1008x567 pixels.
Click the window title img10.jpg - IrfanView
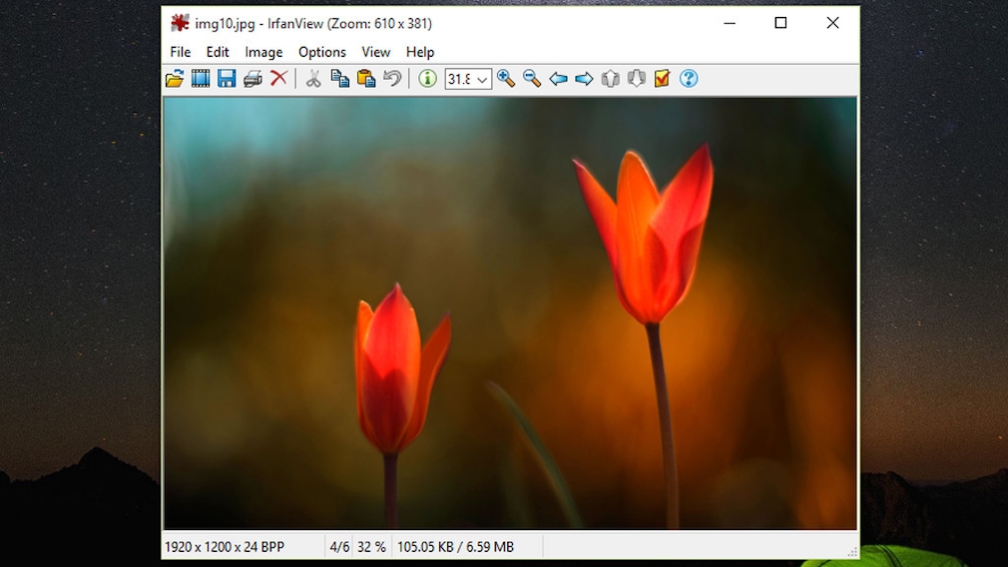313,24
